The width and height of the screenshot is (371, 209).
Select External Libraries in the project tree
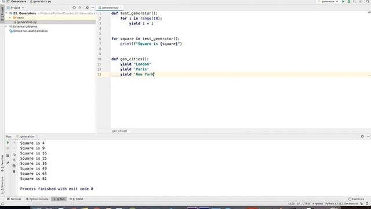[x=25, y=27]
